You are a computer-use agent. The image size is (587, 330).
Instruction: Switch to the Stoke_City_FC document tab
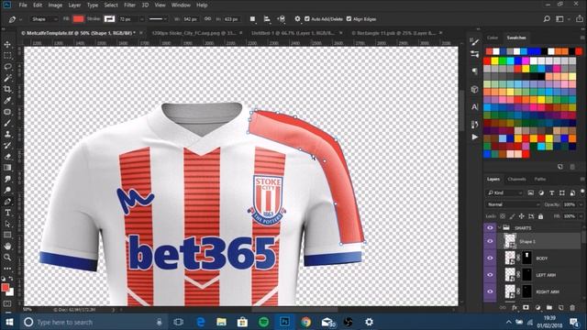(194, 33)
